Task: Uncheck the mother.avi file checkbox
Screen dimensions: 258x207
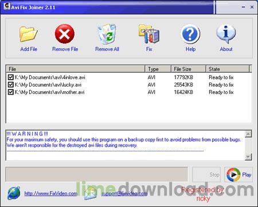Action: tap(10, 92)
